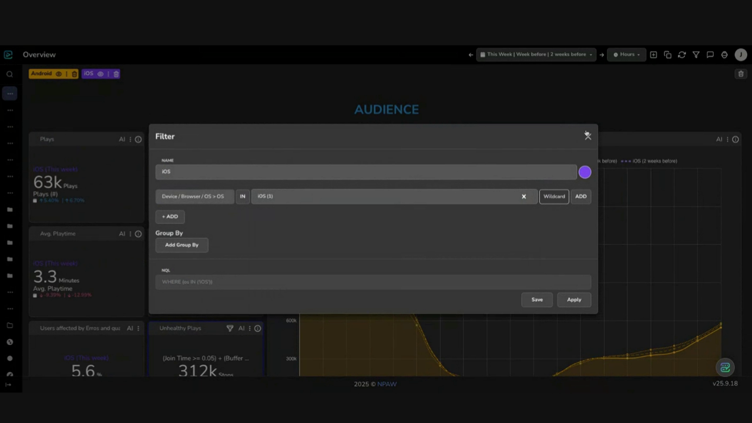Click the ADD button next to Wildcard
Screen dimensions: 752x423
[581, 196]
